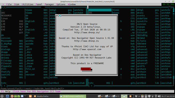
Task: Select the parent directory entry in right panel
Action: point(100,10)
